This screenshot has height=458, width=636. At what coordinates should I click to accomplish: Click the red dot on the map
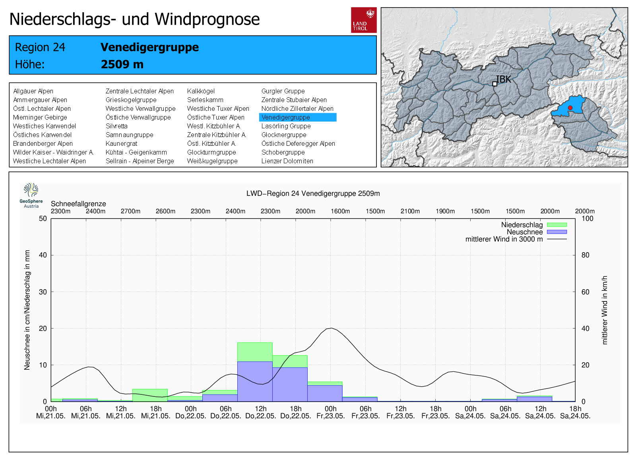[x=570, y=108]
